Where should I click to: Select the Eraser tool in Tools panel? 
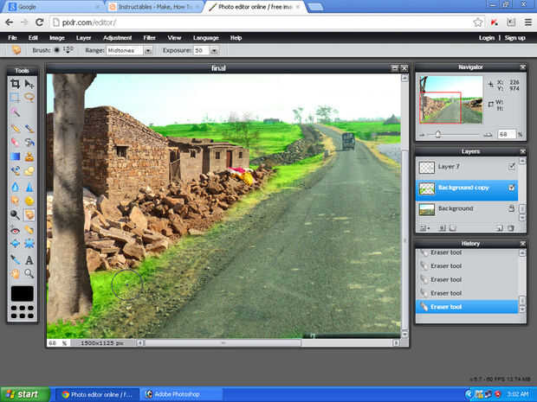pos(15,142)
